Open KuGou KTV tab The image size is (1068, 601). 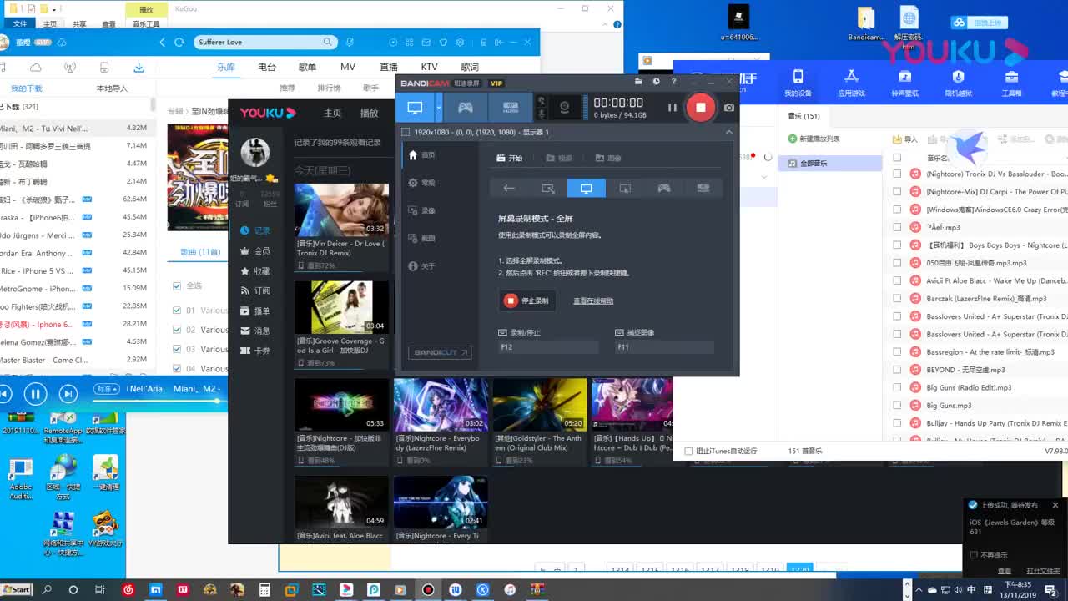(x=429, y=67)
